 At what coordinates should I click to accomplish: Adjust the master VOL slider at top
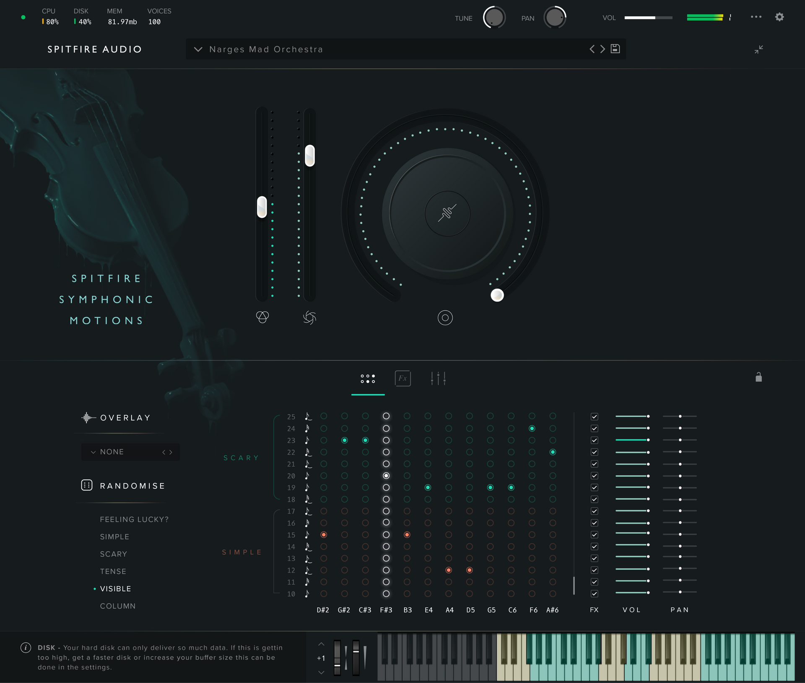click(648, 18)
